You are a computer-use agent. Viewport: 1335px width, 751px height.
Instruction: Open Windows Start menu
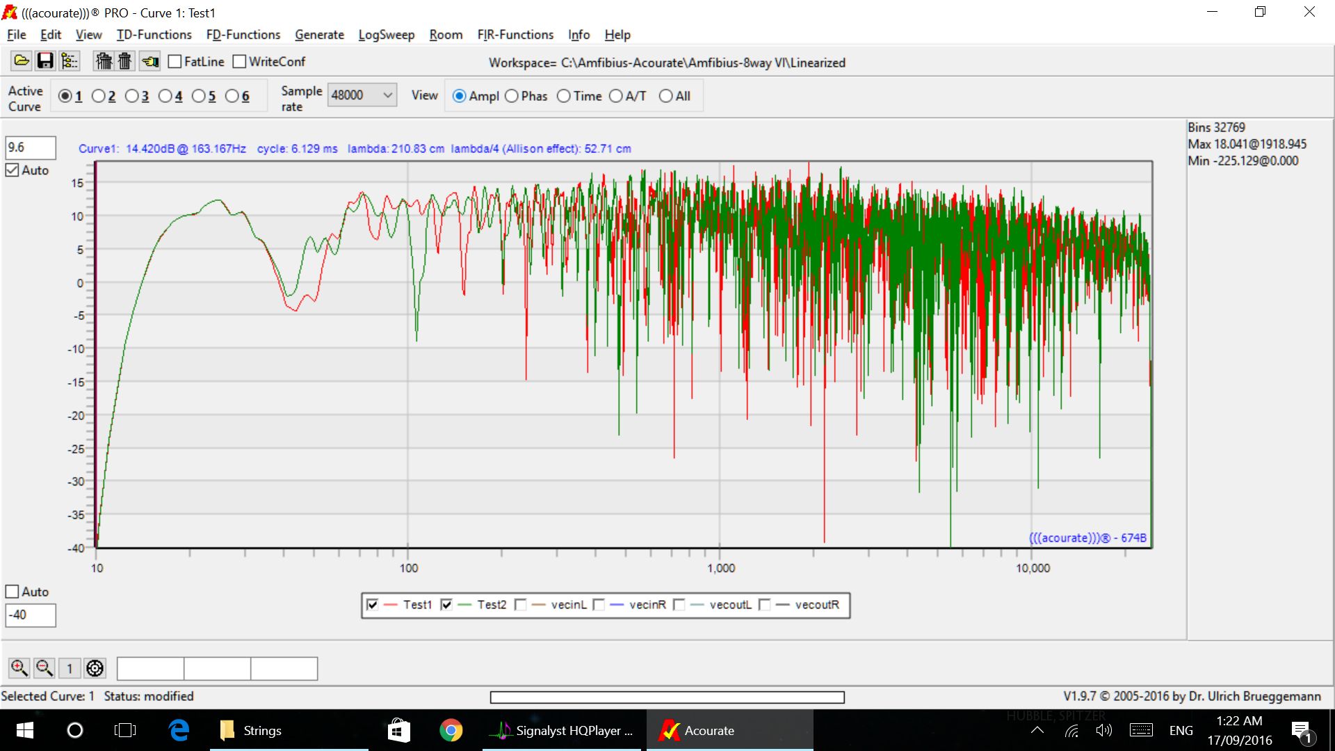coord(25,730)
